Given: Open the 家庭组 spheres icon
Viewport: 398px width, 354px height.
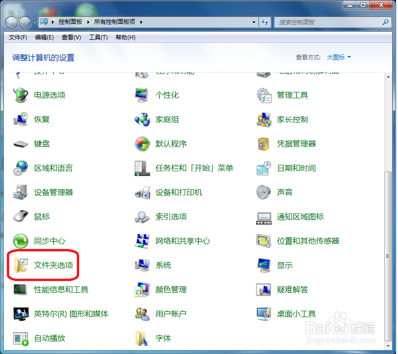Looking at the screenshot, I should [141, 119].
